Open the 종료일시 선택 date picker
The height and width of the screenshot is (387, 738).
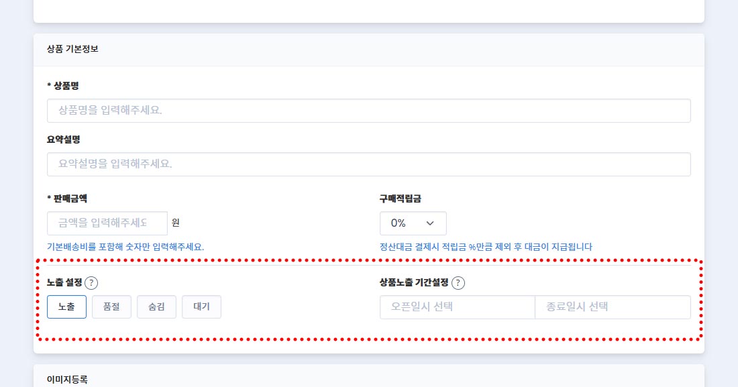[x=613, y=307]
